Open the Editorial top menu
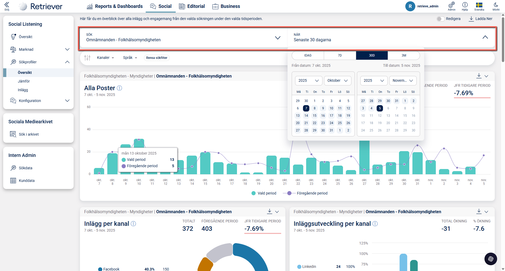 tap(192, 6)
